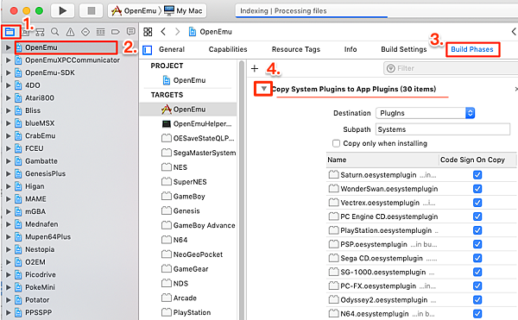Expand the OpenEmu project in navigator
The width and height of the screenshot is (518, 320).
[9, 47]
